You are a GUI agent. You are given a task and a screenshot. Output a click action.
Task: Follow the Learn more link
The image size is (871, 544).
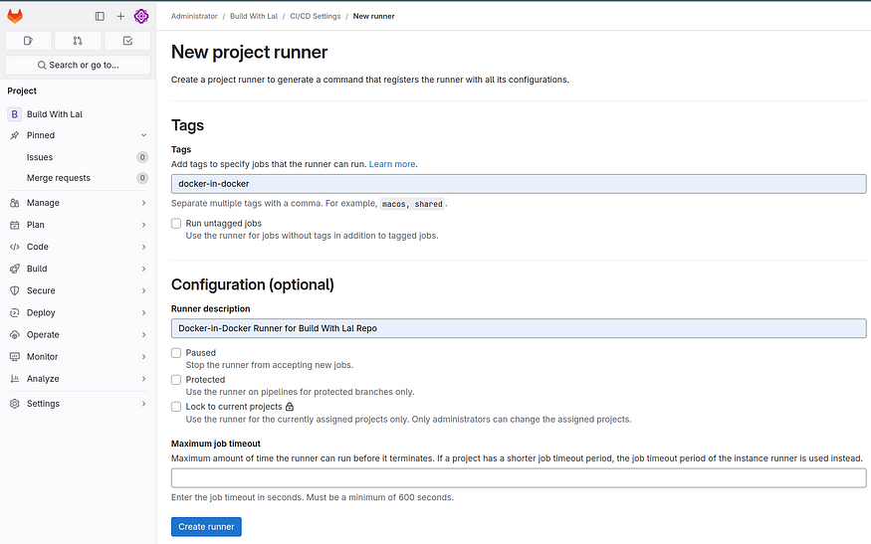[391, 164]
